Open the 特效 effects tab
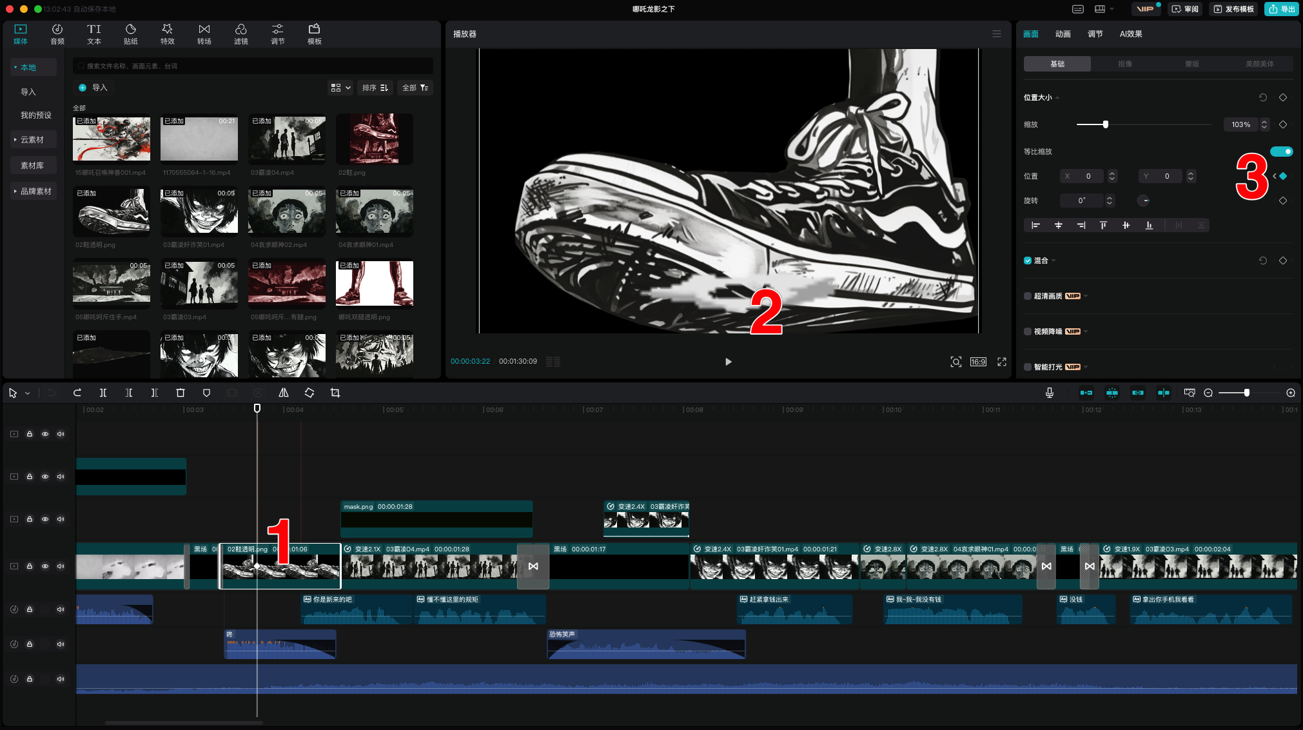Image resolution: width=1303 pixels, height=730 pixels. [168, 34]
